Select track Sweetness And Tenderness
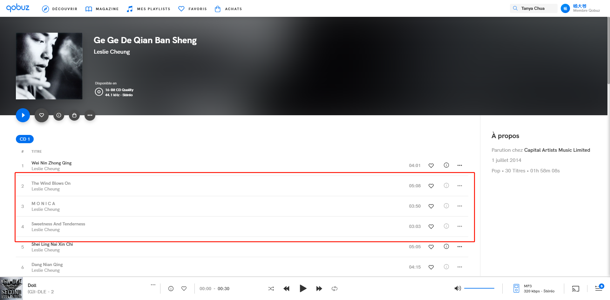610x300 pixels. pos(58,224)
